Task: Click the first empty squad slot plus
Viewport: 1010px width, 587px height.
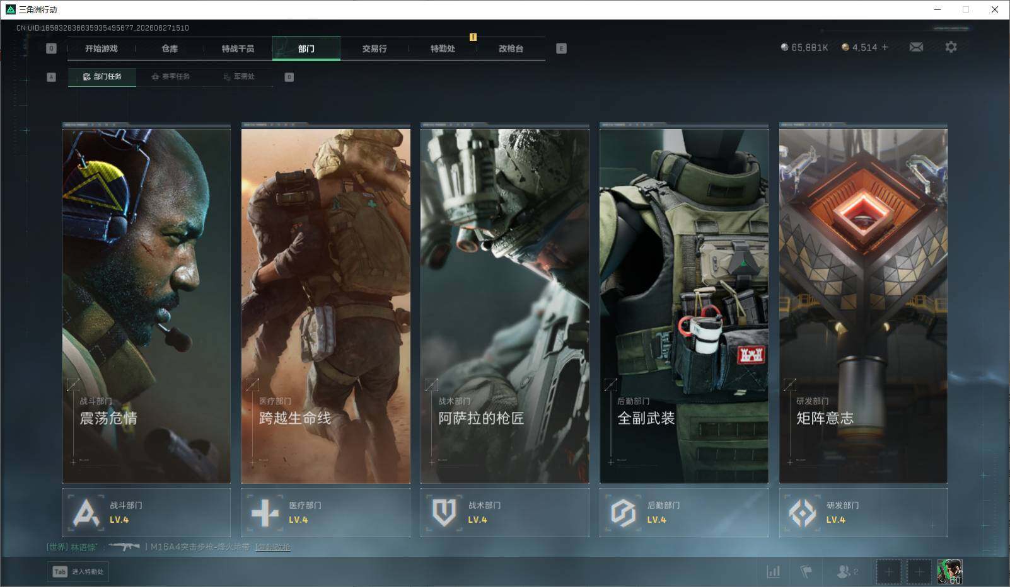Action: pyautogui.click(x=888, y=572)
